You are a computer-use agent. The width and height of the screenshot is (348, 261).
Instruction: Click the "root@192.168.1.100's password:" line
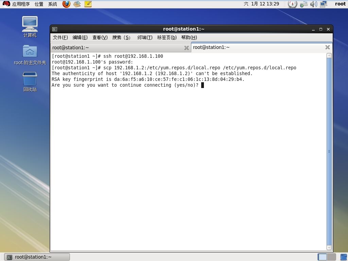coord(92,62)
